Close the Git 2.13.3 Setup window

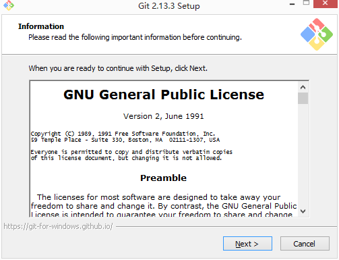[x=326, y=3]
